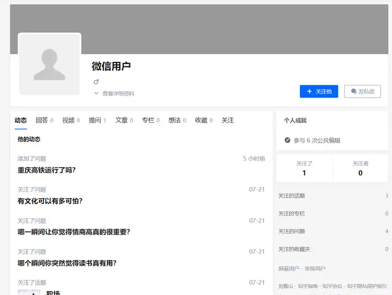Open question 有文化可以有多可怕?
392x295 pixels.
tap(50, 201)
